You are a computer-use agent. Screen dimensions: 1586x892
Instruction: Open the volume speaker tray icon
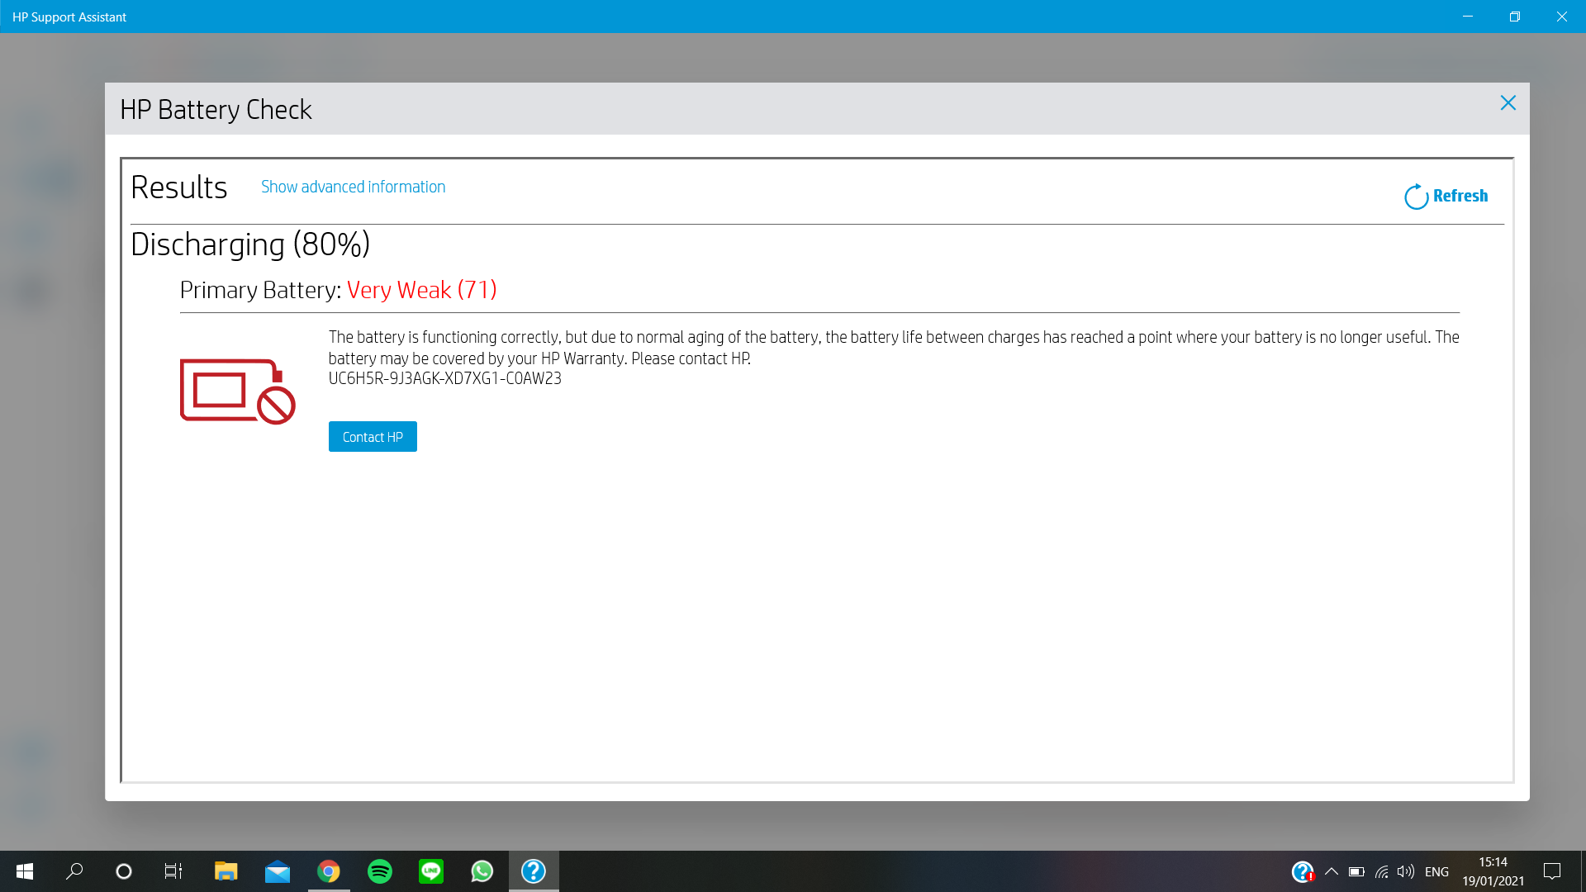point(1405,871)
